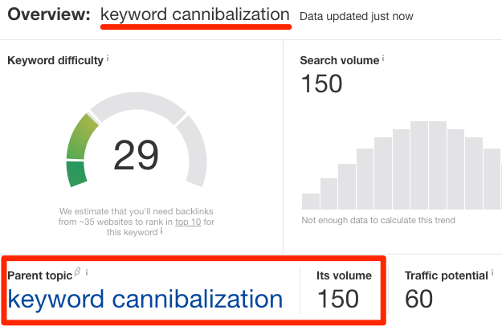502x326 pixels.
Task: Click the first bar of the volume histogram
Action: (310, 201)
